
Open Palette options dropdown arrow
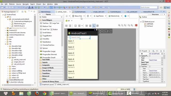pyautogui.click(x=62, y=17)
